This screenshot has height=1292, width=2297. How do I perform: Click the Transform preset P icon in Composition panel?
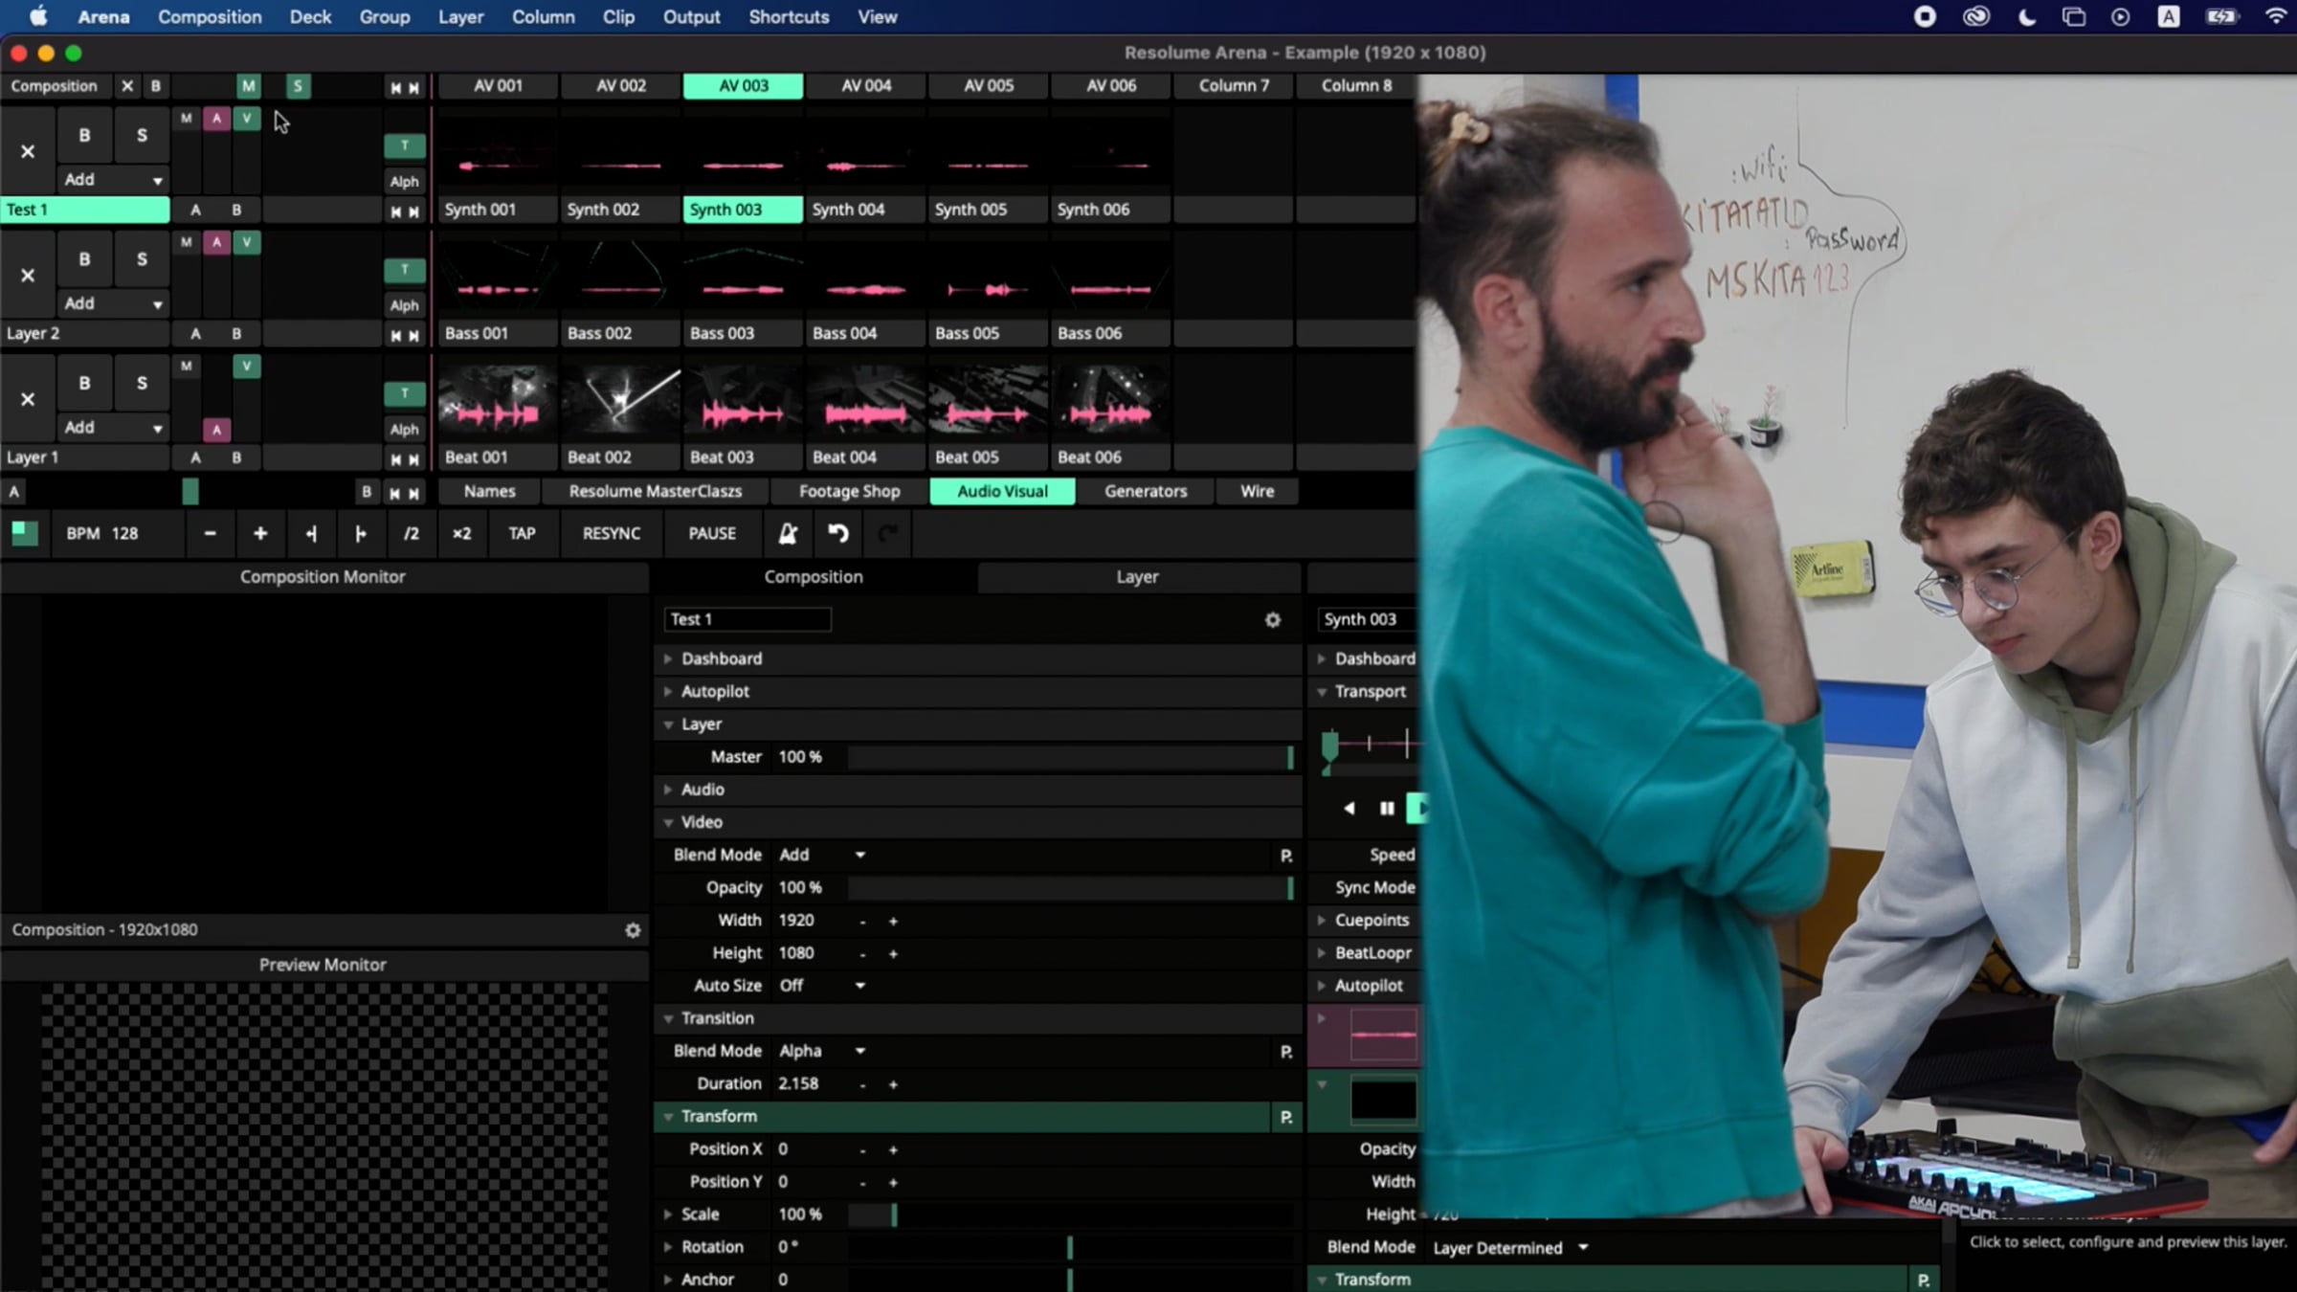(x=1285, y=1117)
